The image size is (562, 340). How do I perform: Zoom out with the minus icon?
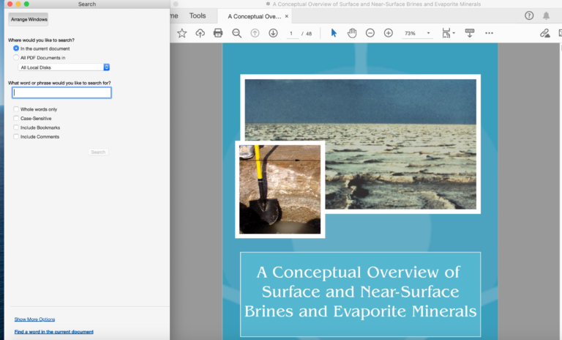click(x=370, y=33)
